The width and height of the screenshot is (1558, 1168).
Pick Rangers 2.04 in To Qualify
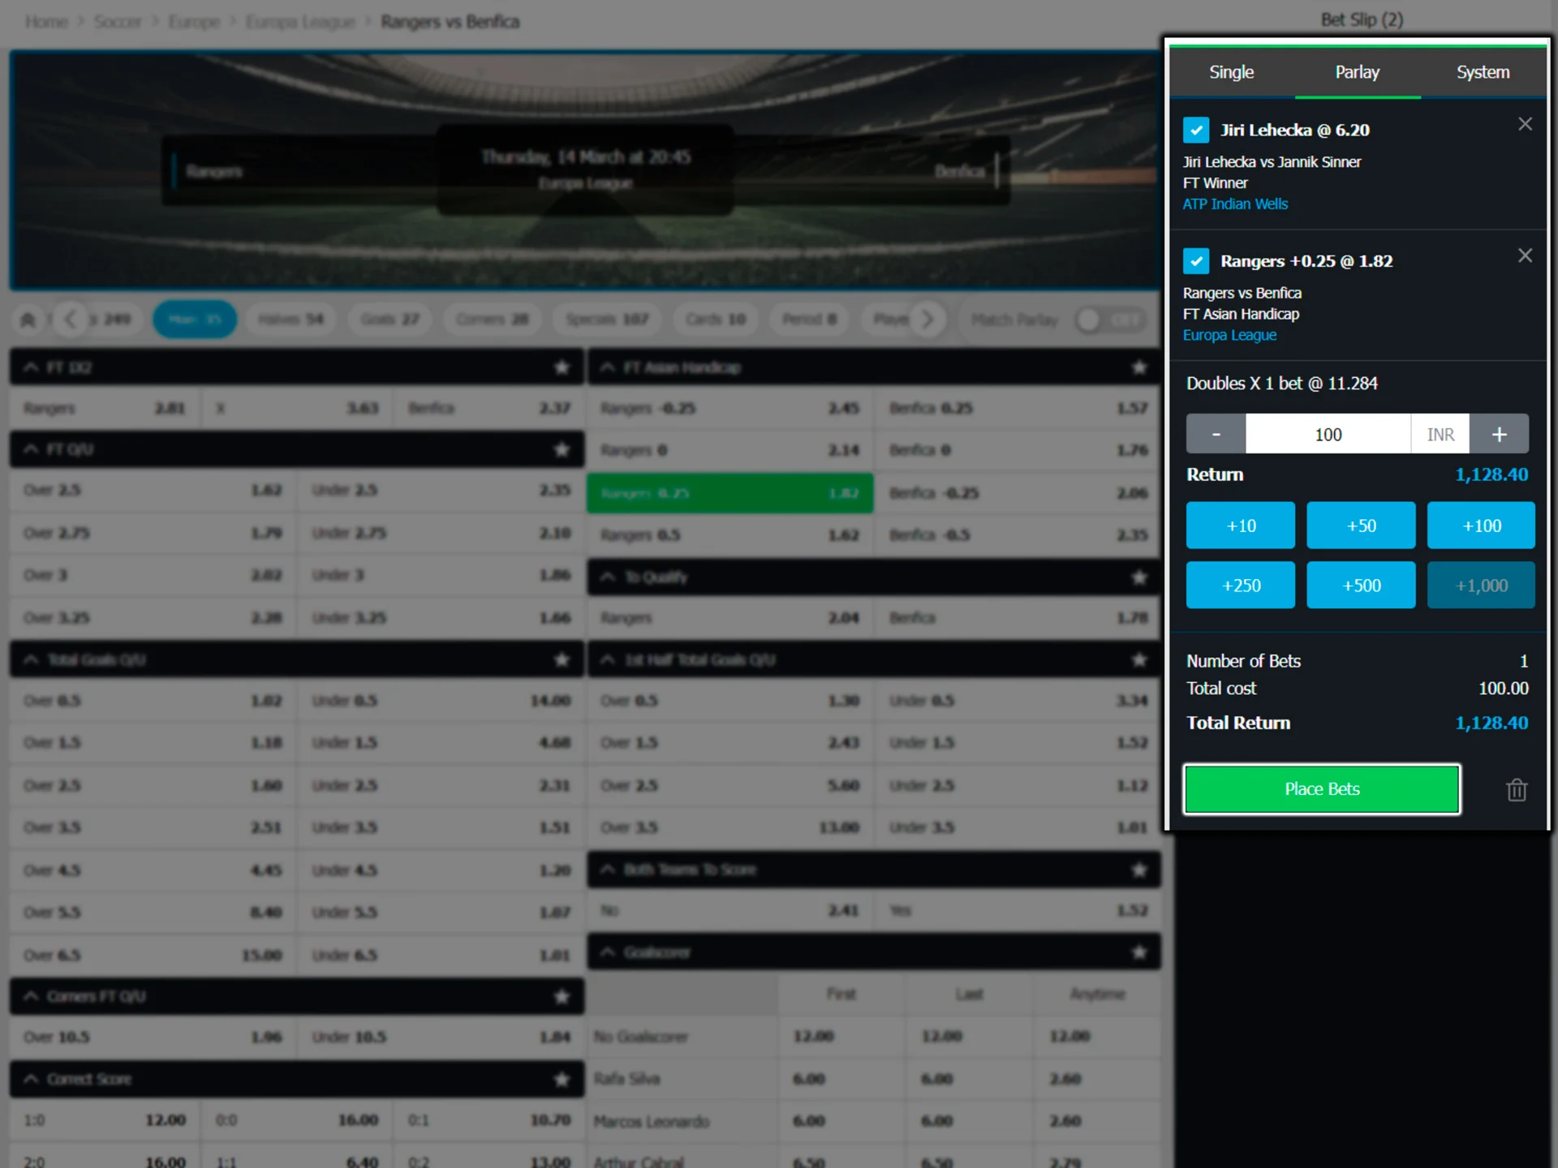pos(730,618)
